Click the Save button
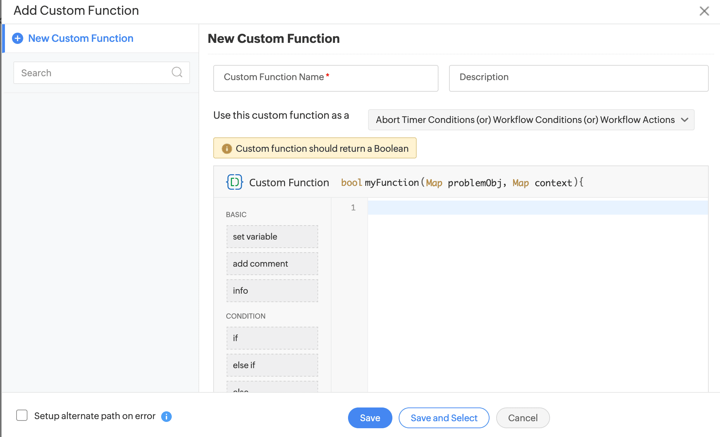Viewport: 720px width, 437px height. coord(370,418)
